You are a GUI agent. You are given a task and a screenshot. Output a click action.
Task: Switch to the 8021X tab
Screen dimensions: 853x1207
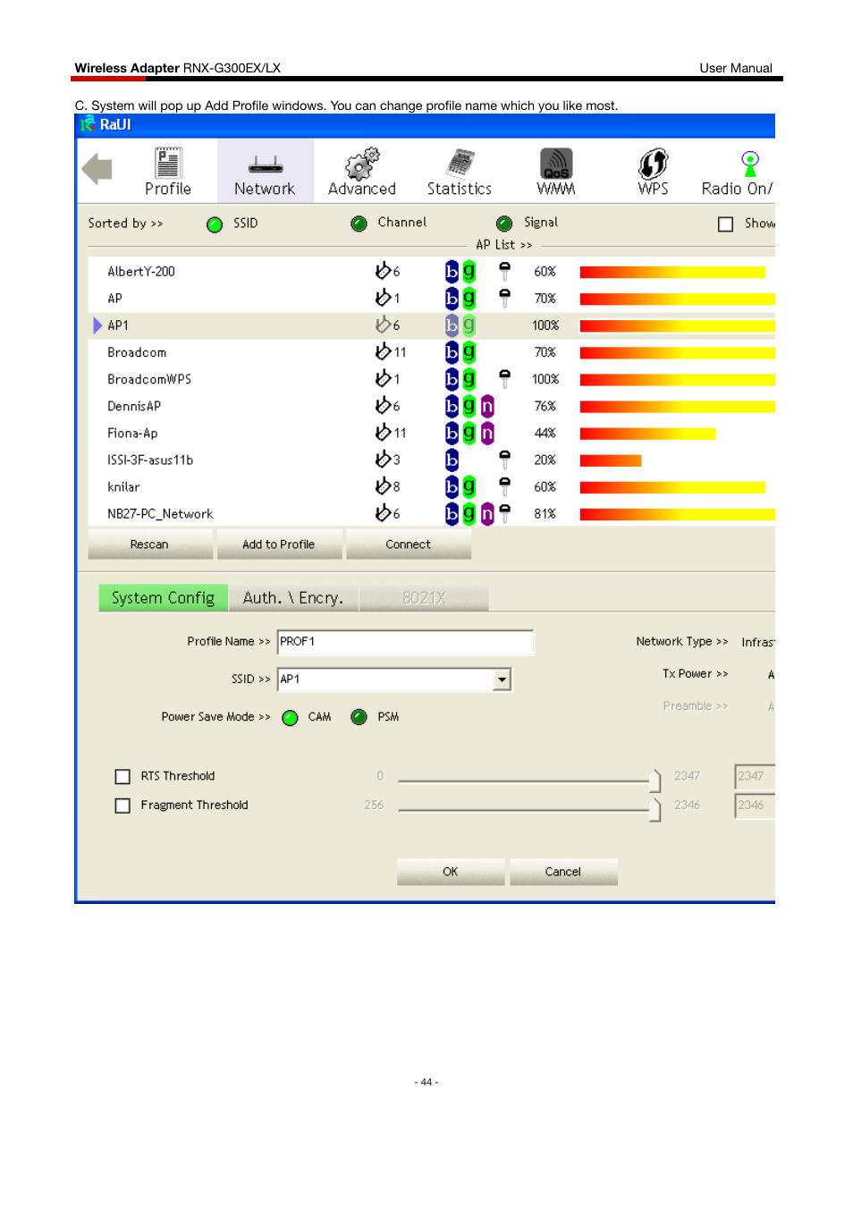(x=424, y=598)
